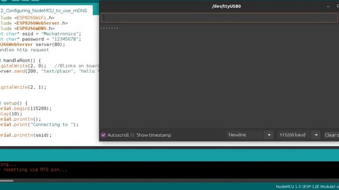Click the ESP8266WiFi.h include line
Viewport: 339px width, 190px height.
pyautogui.click(x=27, y=17)
